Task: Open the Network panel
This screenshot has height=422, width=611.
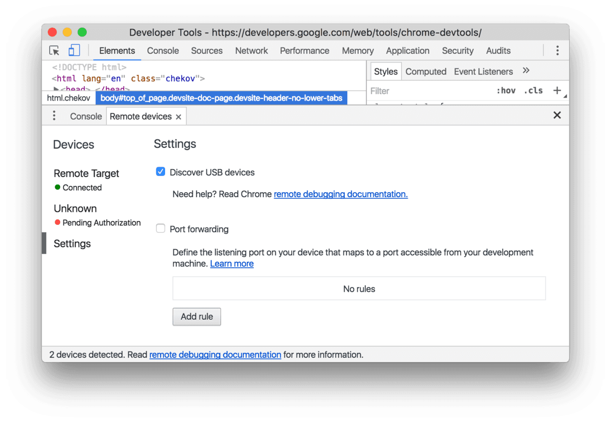Action: (251, 50)
